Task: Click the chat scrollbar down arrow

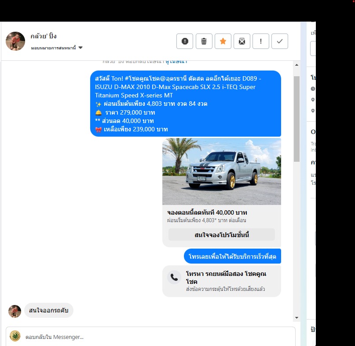Action: (x=296, y=318)
